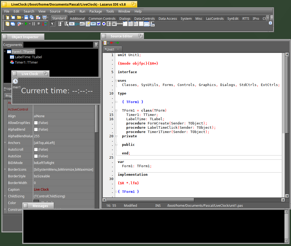Viewport: 291px width, 246px height.
Task: Pick the TEdit 'ab' component icon
Action: click(82, 24)
